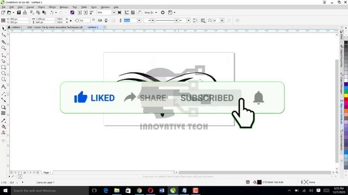This screenshot has width=348, height=195.
Task: Open the Object Manager docker tab
Action: click(341, 83)
